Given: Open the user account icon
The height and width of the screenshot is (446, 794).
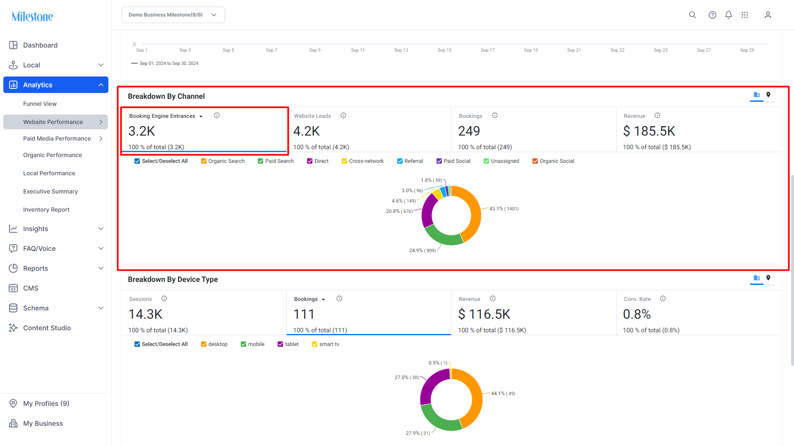Looking at the screenshot, I should pos(768,15).
